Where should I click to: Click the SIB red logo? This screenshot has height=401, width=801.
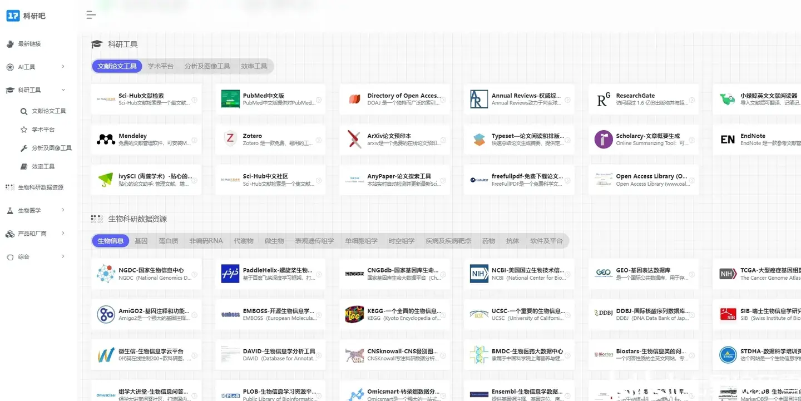(728, 314)
